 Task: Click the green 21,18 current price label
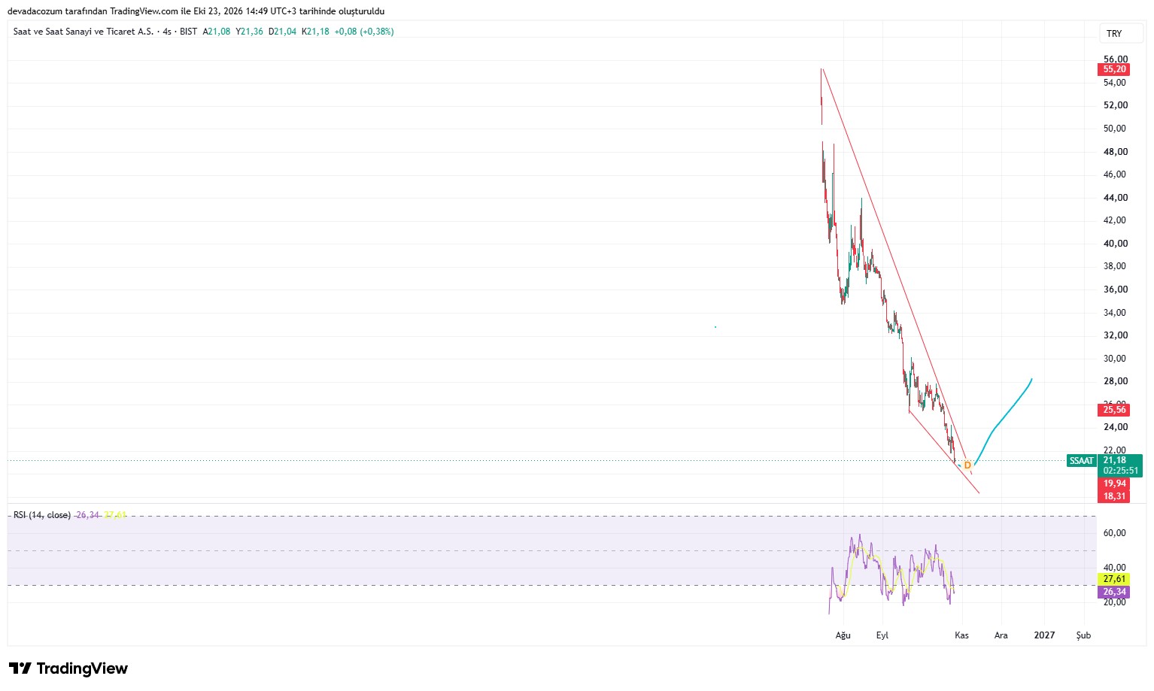pos(1114,460)
